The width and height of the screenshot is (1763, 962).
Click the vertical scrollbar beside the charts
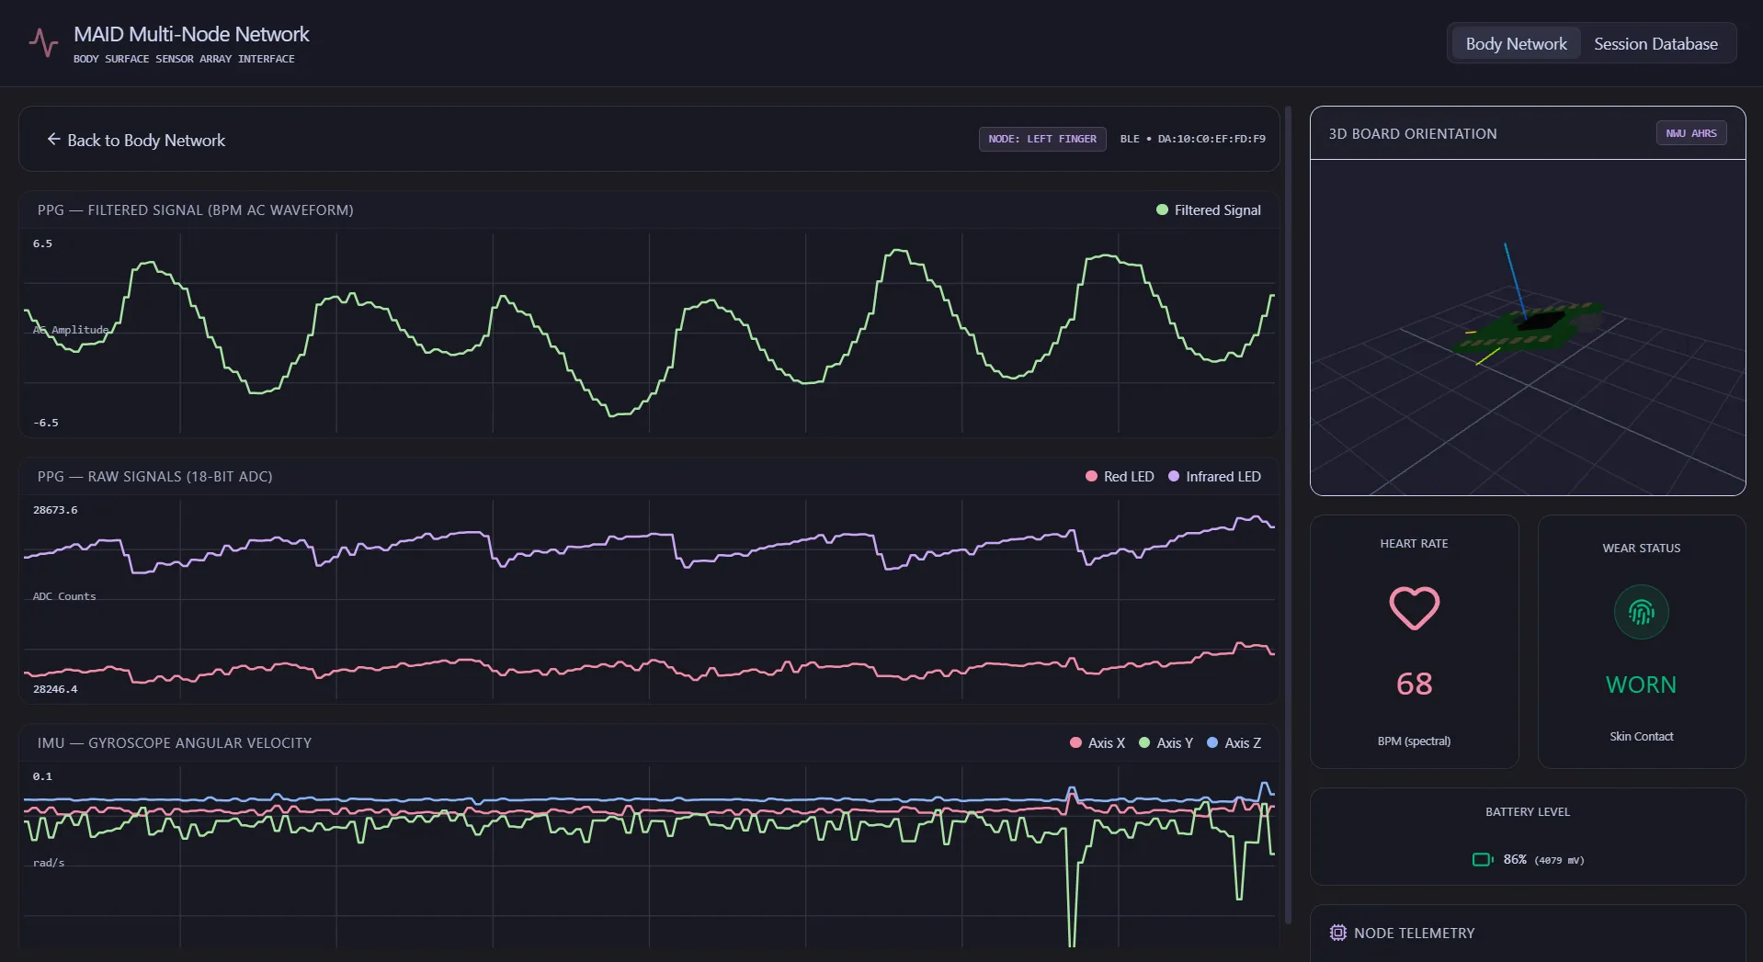point(1289,515)
